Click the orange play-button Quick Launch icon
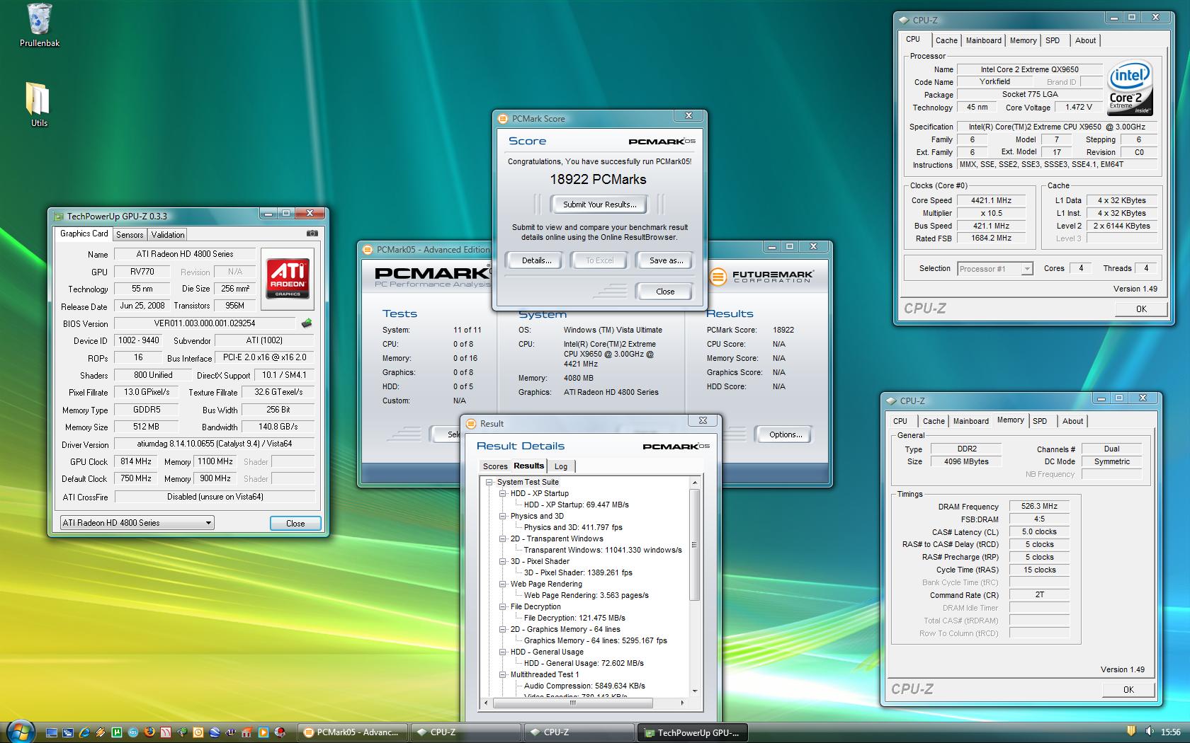The image size is (1190, 743). (263, 732)
